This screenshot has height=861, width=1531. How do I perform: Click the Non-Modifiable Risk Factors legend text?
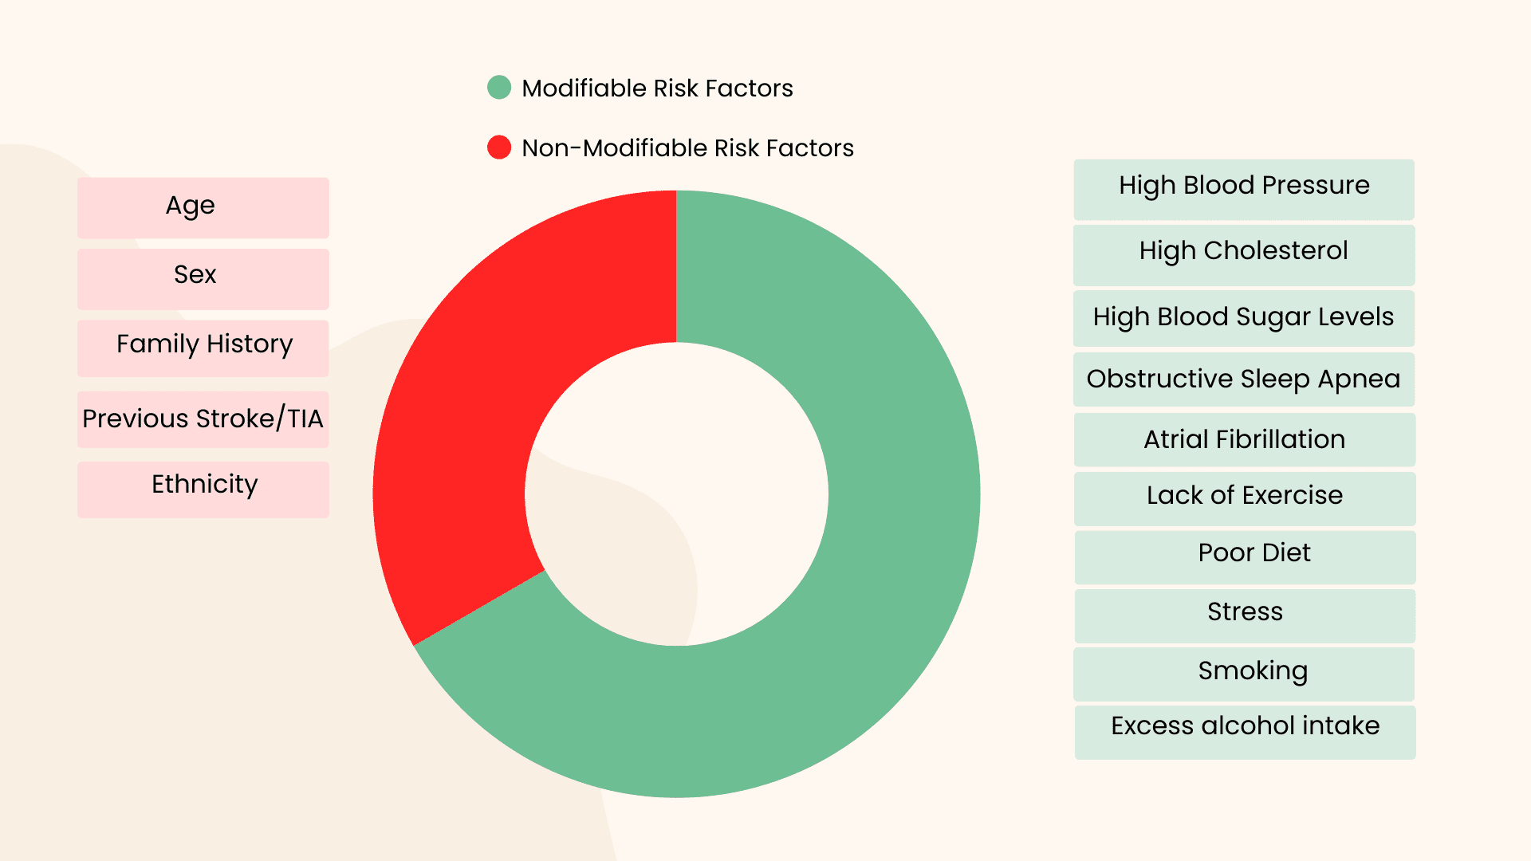point(687,148)
